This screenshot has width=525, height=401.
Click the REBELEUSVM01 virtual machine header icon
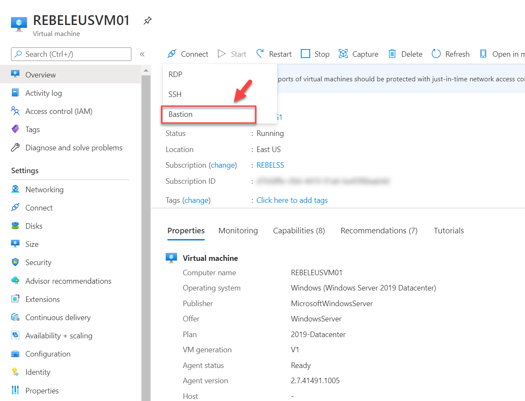(19, 24)
